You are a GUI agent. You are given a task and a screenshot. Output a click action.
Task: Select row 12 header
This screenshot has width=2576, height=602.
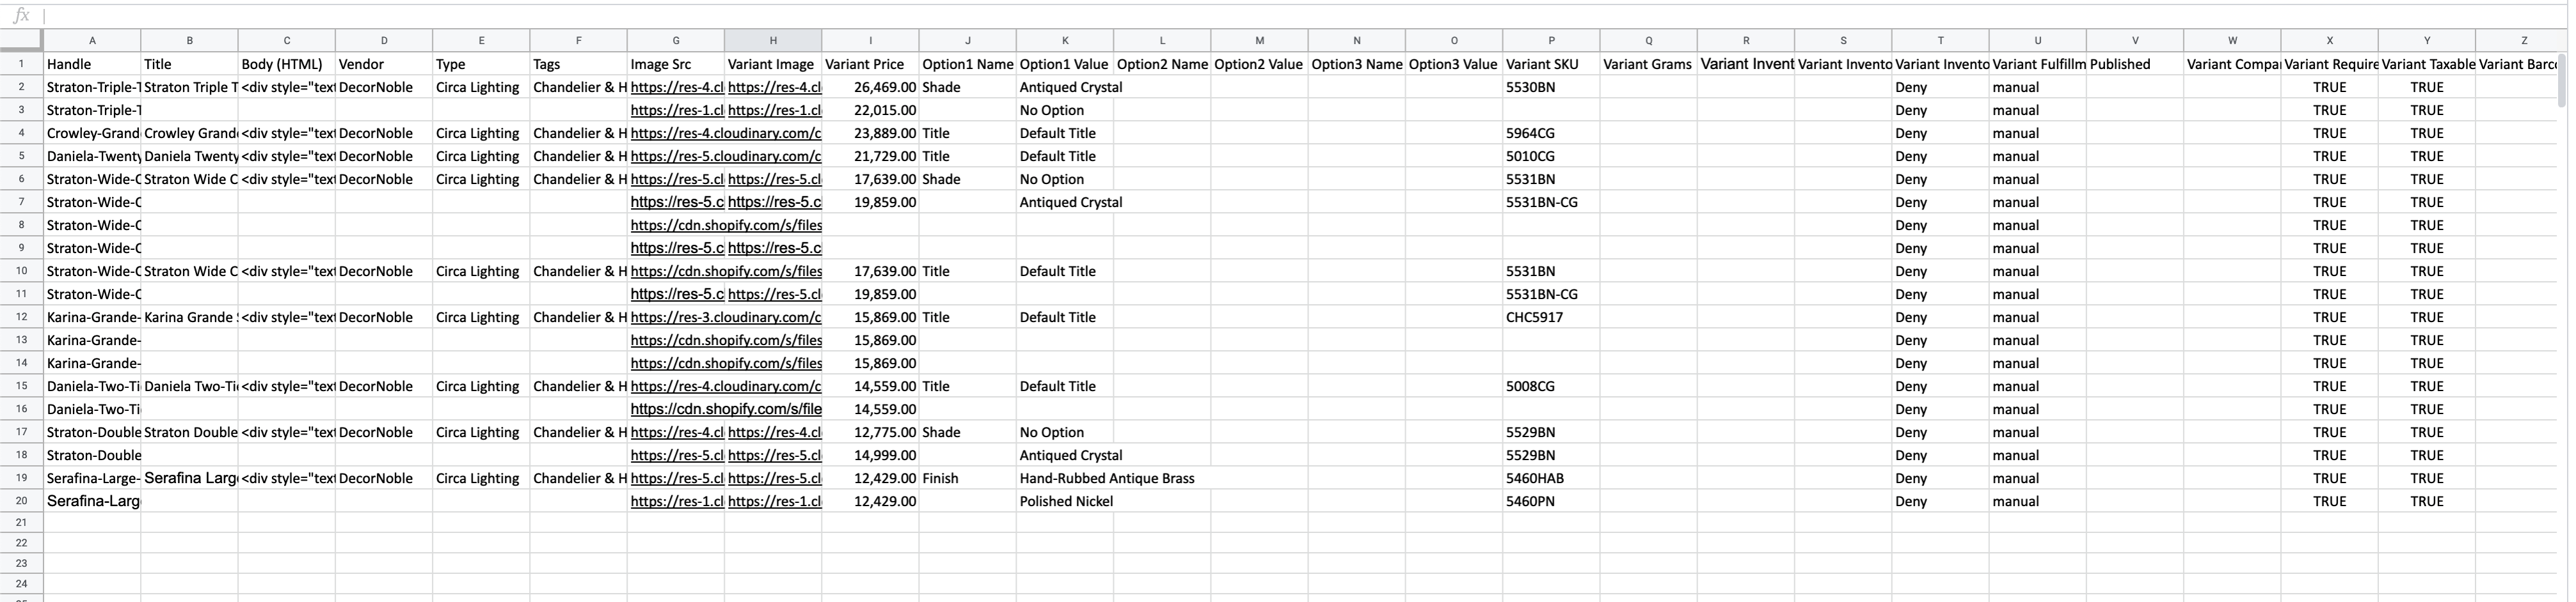pyautogui.click(x=20, y=318)
